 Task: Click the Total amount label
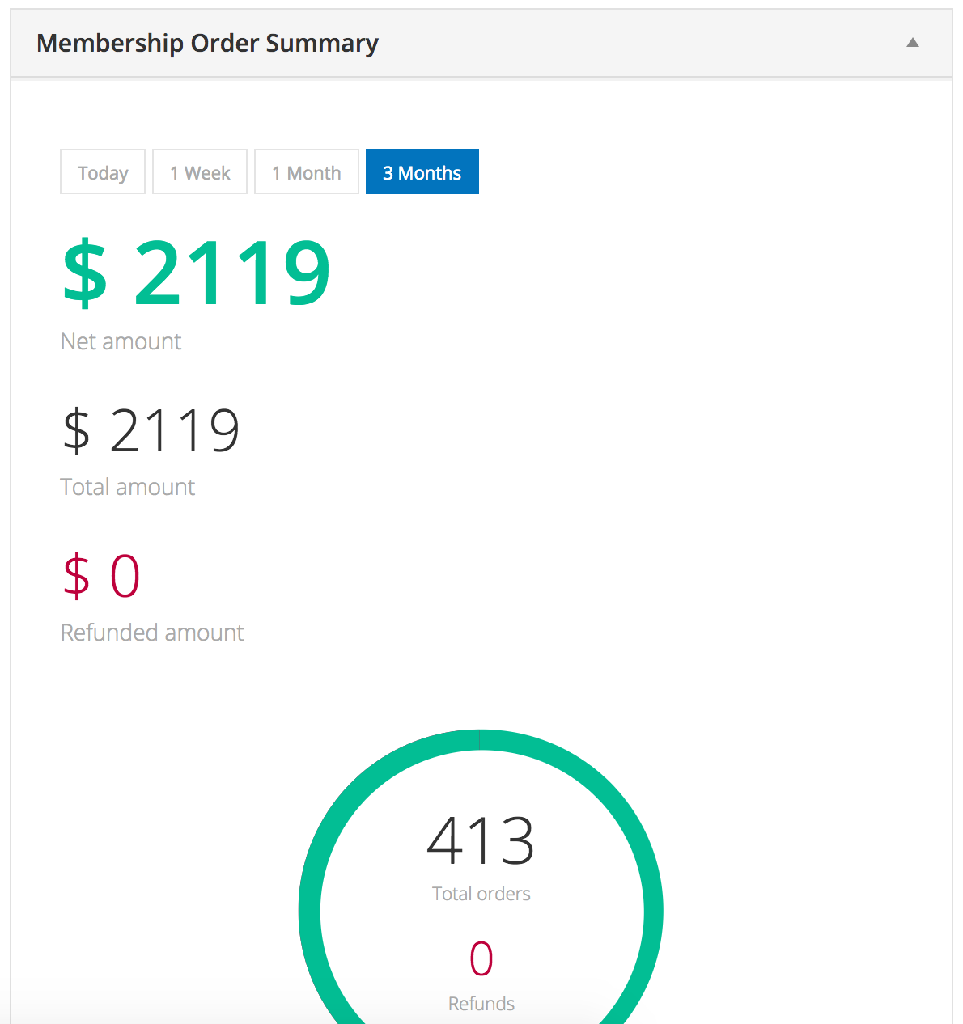128,487
